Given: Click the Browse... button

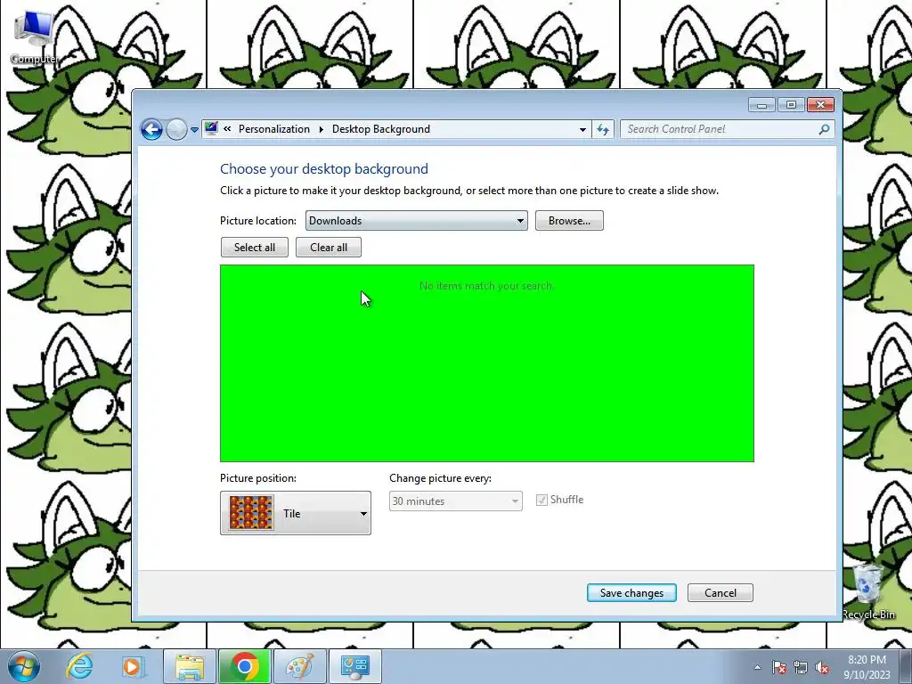Looking at the screenshot, I should point(569,221).
